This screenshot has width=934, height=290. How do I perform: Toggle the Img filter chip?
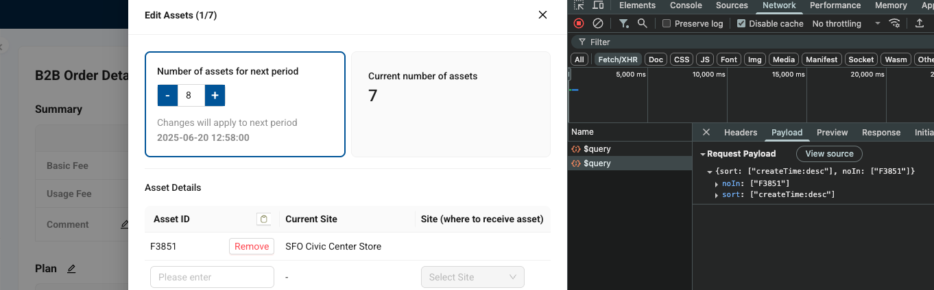[755, 60]
